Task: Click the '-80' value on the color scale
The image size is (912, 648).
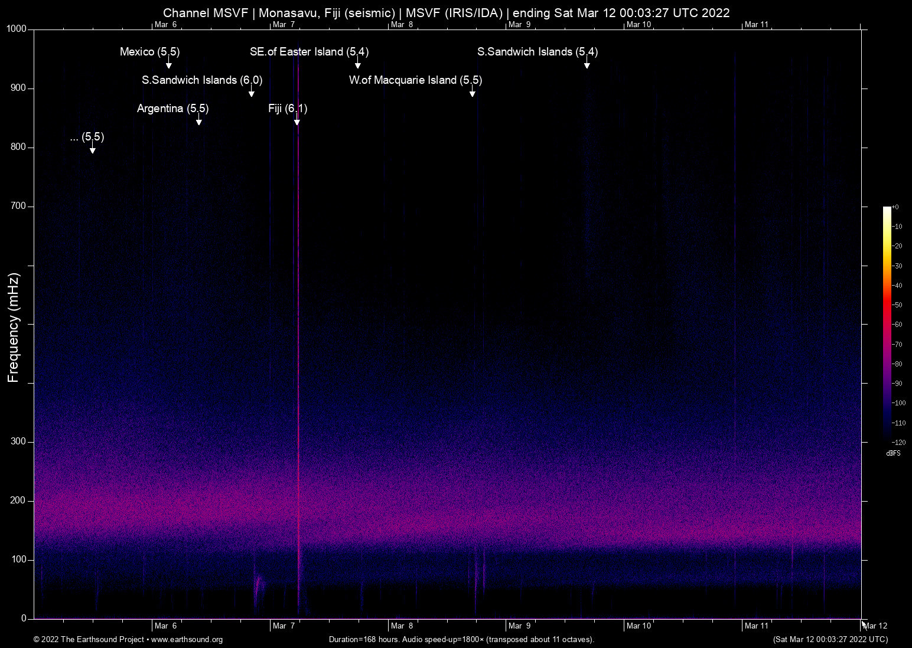Action: coord(897,364)
